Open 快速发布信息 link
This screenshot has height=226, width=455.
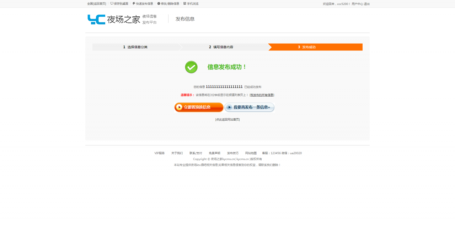[x=144, y=4]
